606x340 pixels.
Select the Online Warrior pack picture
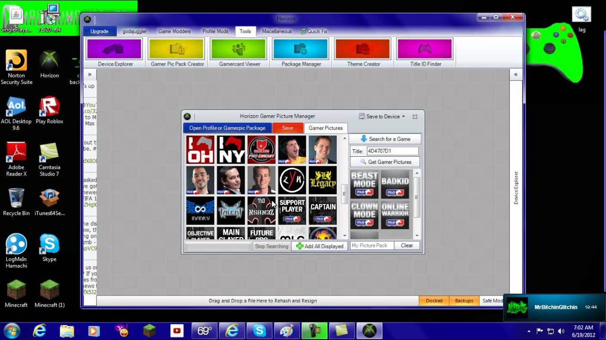point(395,215)
